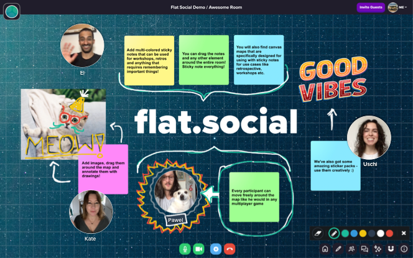Open the ME profile dropdown
This screenshot has width=413, height=258.
tap(397, 7)
